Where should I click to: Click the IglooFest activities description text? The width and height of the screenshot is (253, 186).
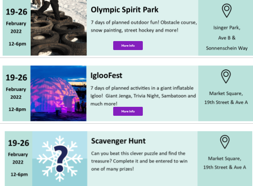click(143, 96)
